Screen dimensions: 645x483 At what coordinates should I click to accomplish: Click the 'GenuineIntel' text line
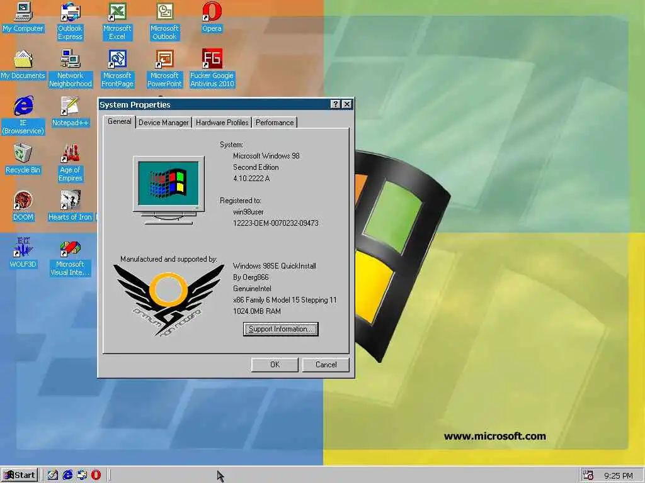[x=252, y=289]
